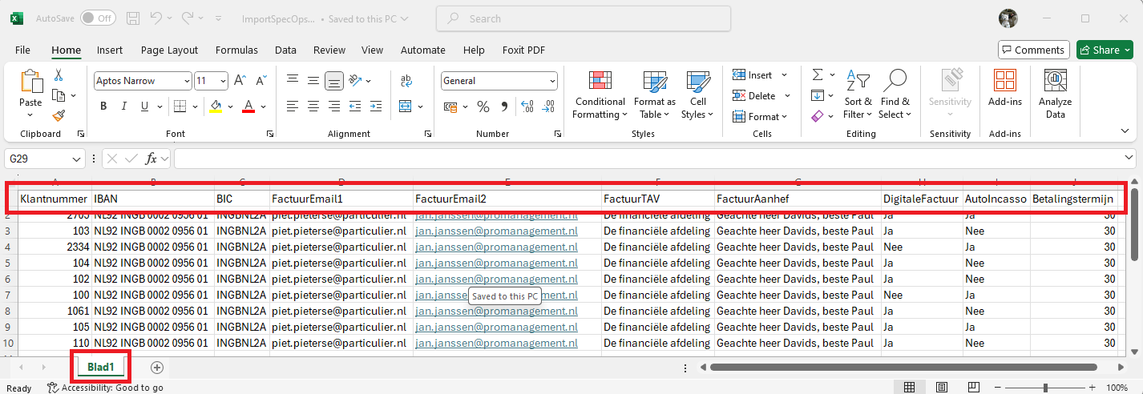This screenshot has height=394, width=1143.
Task: Switch to the Formulas ribbon tab
Action: [236, 50]
